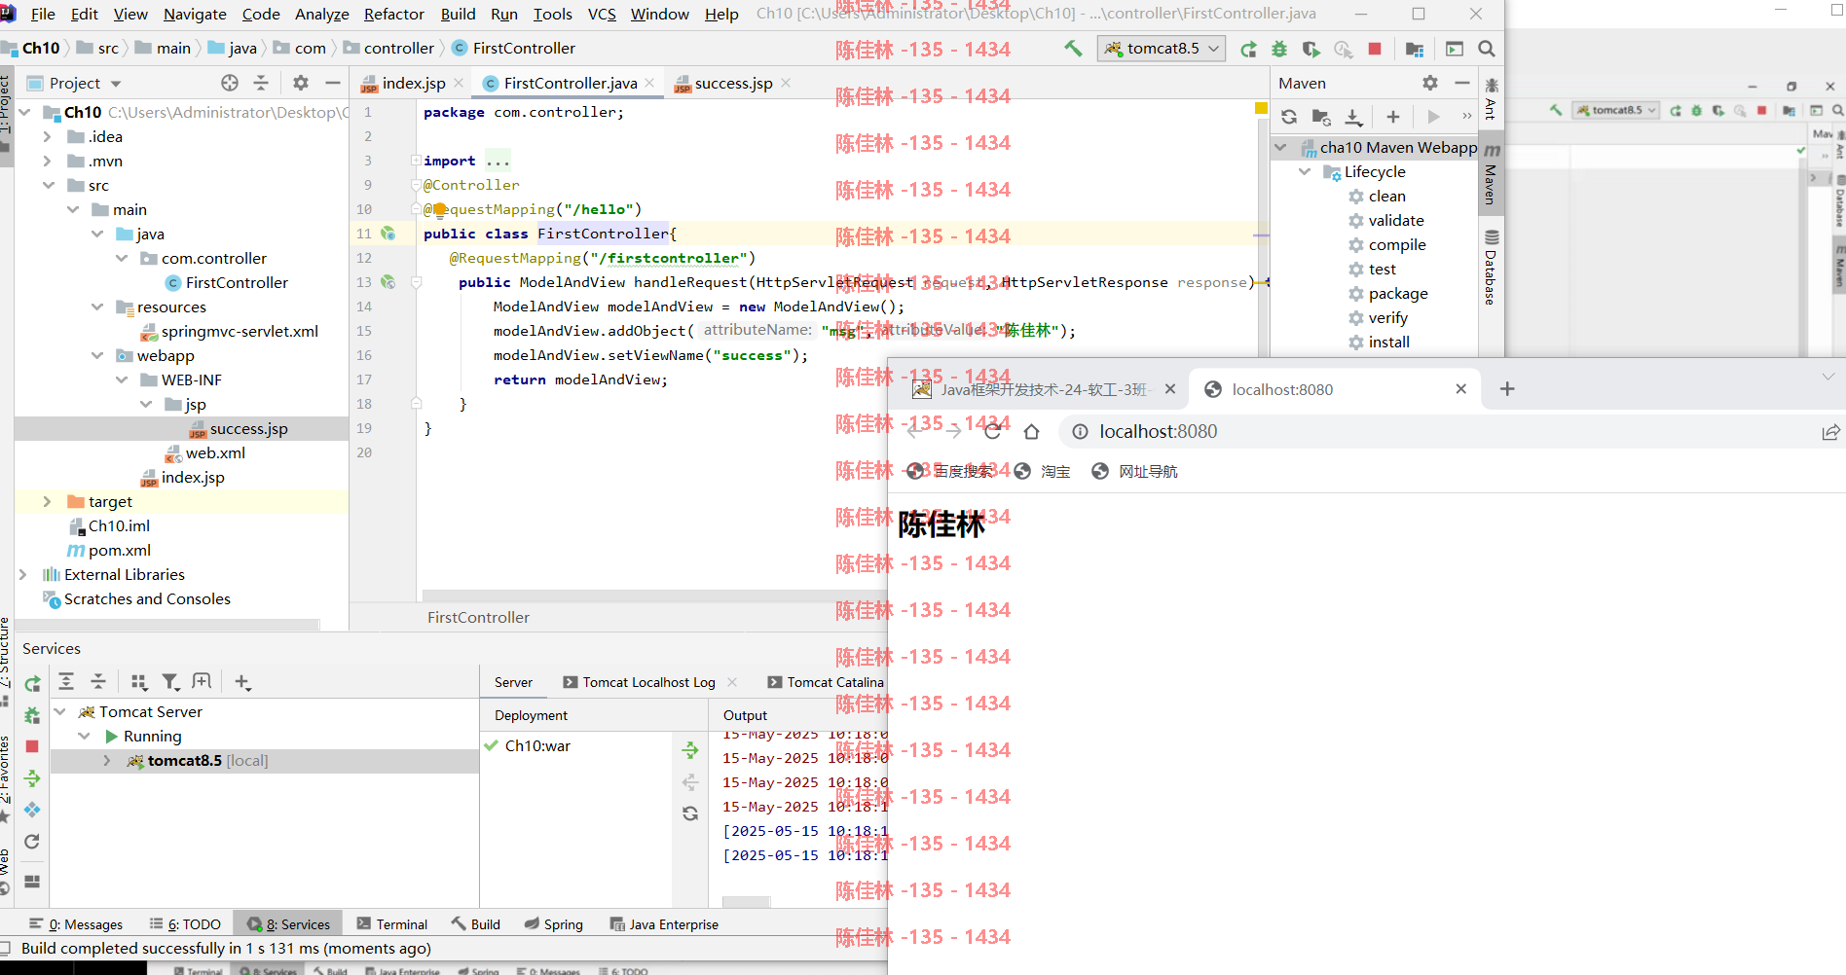Open the Refactor menu

click(393, 14)
